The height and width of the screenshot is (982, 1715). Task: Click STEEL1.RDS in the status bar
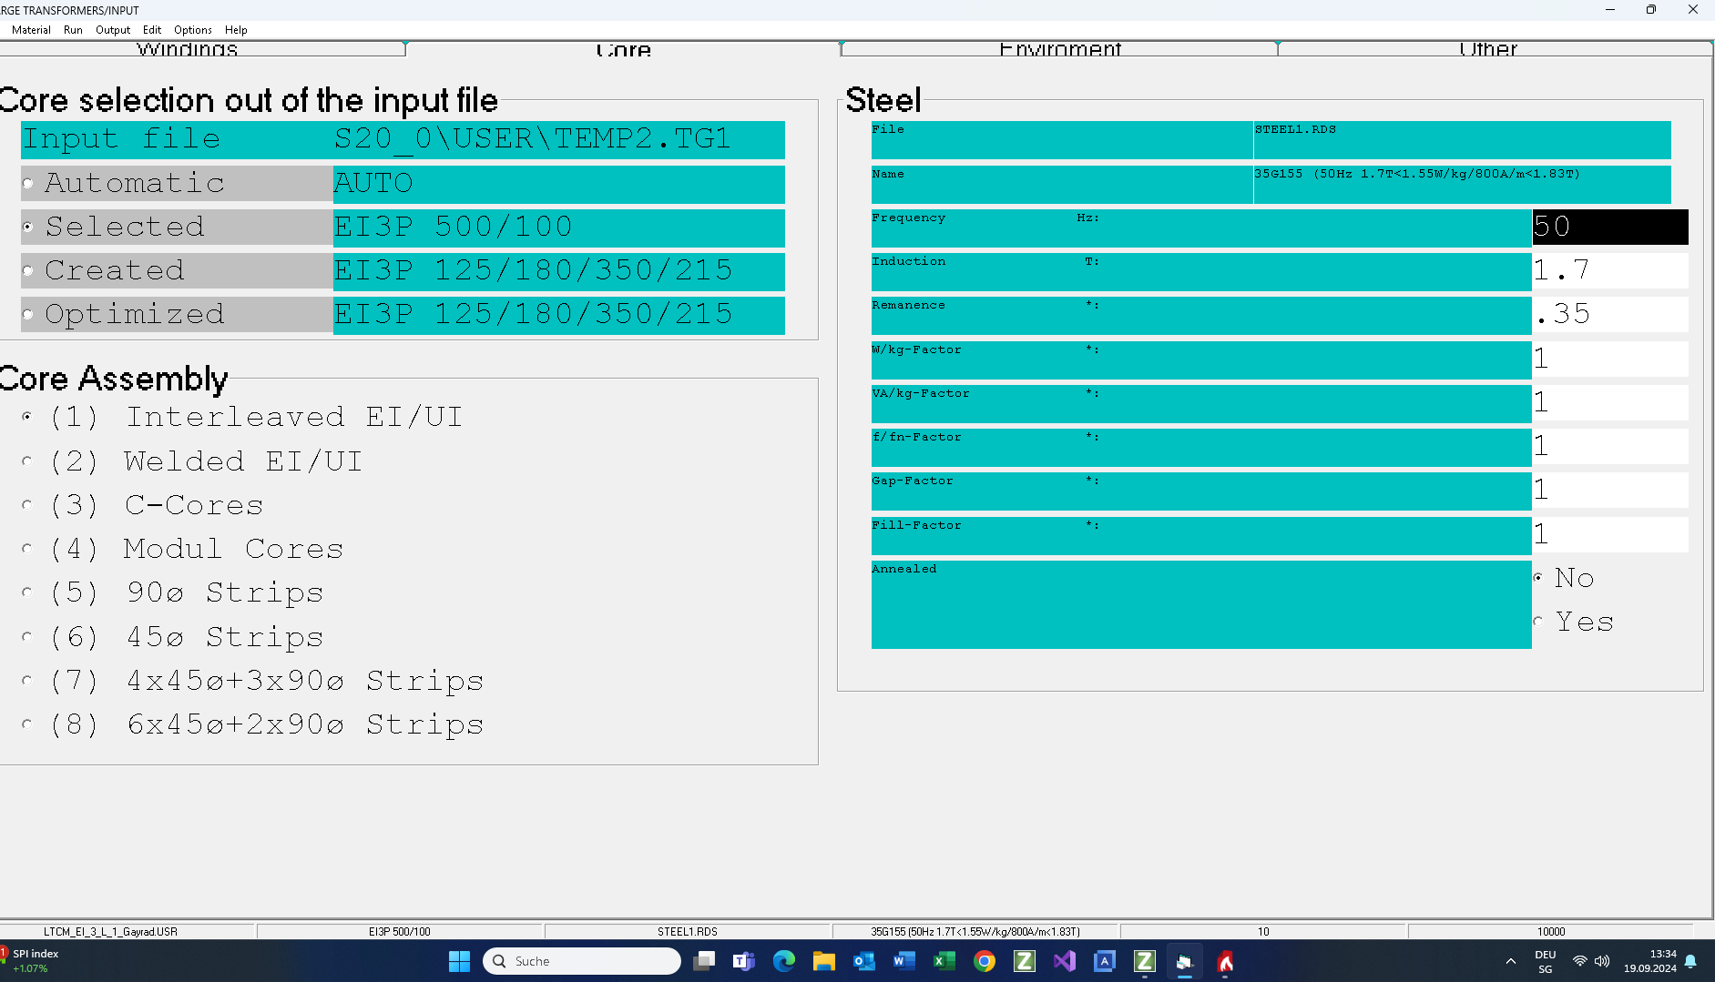click(x=688, y=931)
